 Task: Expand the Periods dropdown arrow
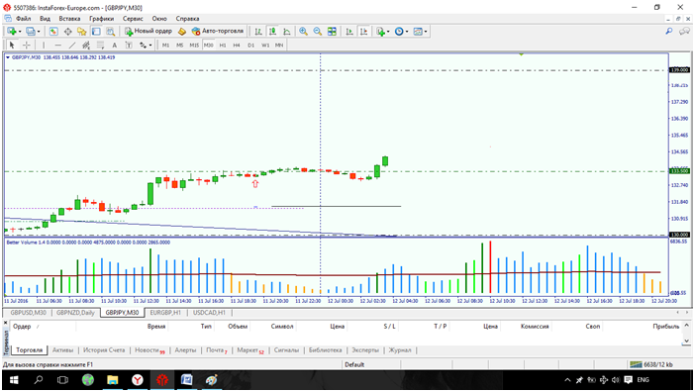[x=407, y=32]
